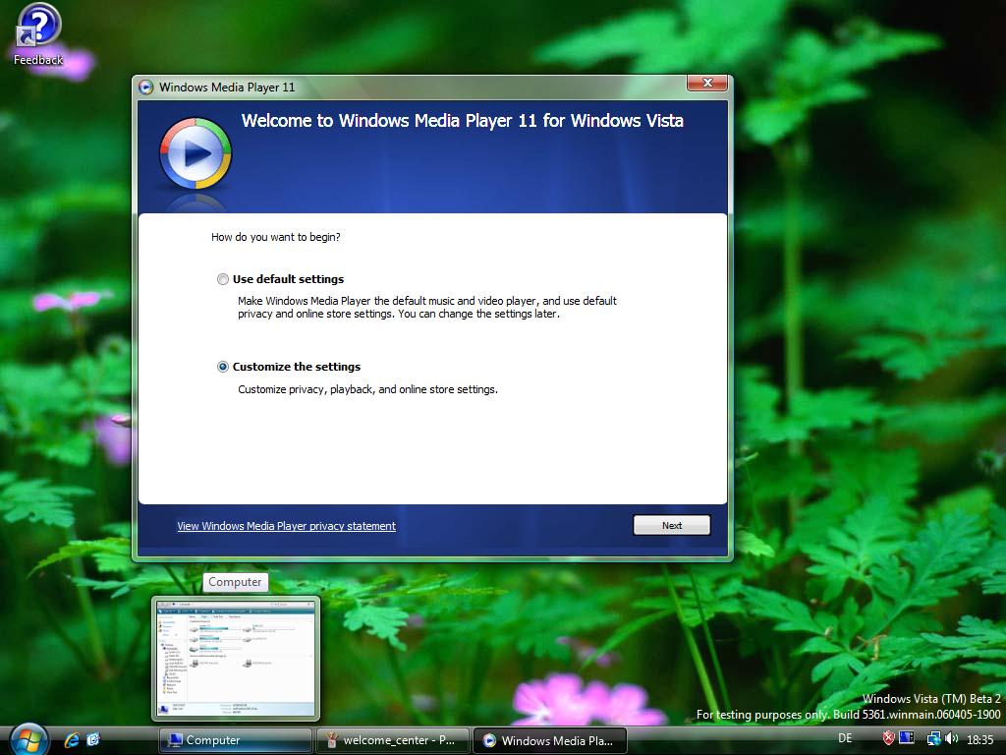Viewport: 1006px width, 755px height.
Task: Click the large Windows Media Player logo
Action: point(196,152)
